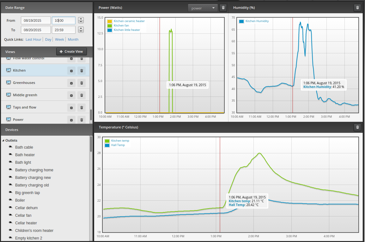Open settings gear for Middle greenh view
The height and width of the screenshot is (242, 365).
click(x=71, y=95)
